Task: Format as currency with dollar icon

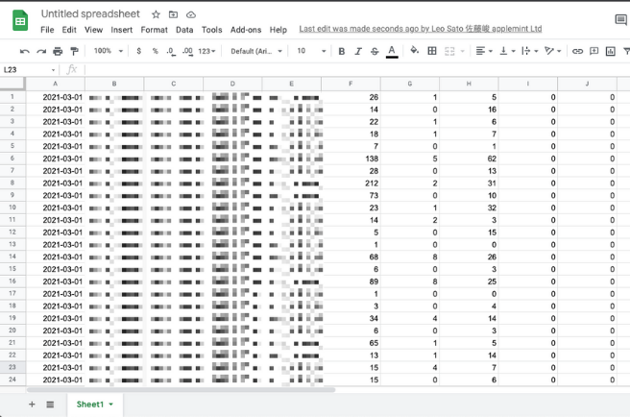Action: pos(138,51)
